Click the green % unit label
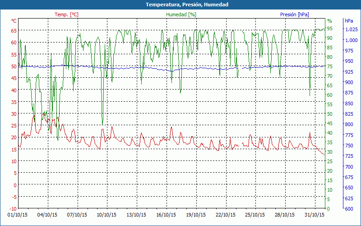361x226 pixels. pos(330,21)
